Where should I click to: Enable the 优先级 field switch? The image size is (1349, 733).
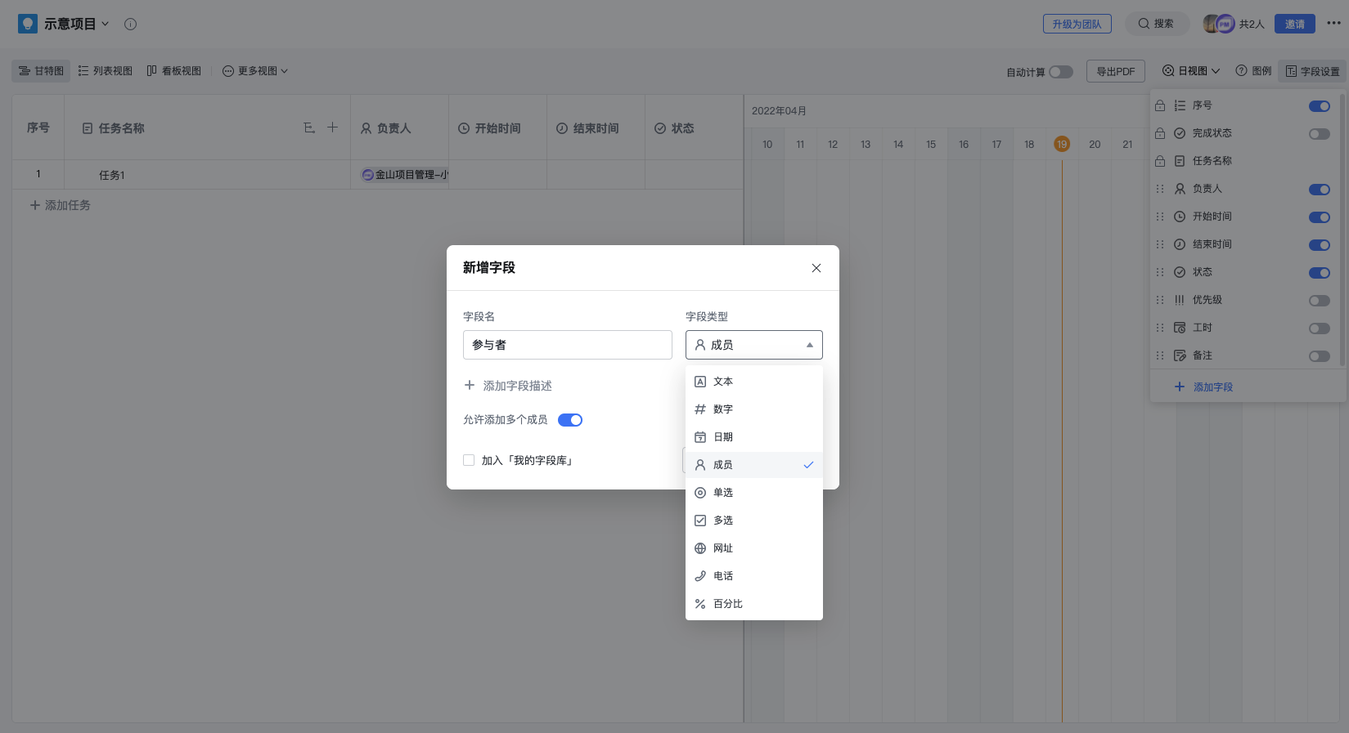tap(1320, 301)
